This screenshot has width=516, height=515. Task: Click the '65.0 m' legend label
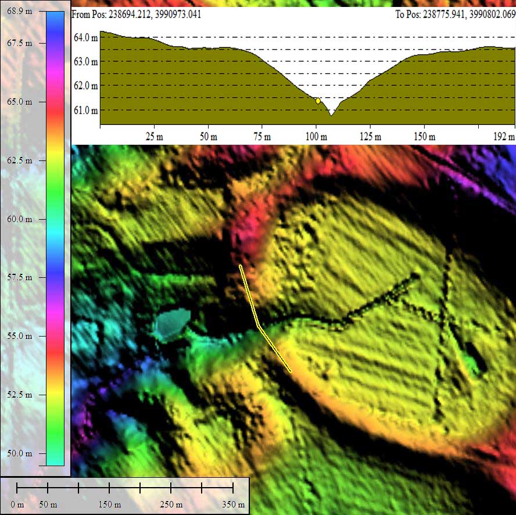click(20, 102)
